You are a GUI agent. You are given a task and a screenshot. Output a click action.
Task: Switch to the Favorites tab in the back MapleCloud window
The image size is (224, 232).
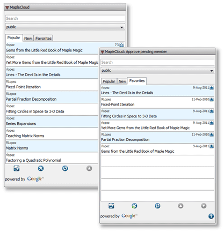click(44, 39)
